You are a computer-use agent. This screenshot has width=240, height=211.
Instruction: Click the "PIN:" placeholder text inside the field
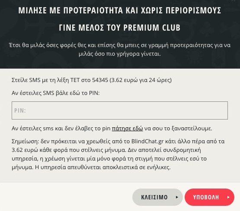[20, 110]
